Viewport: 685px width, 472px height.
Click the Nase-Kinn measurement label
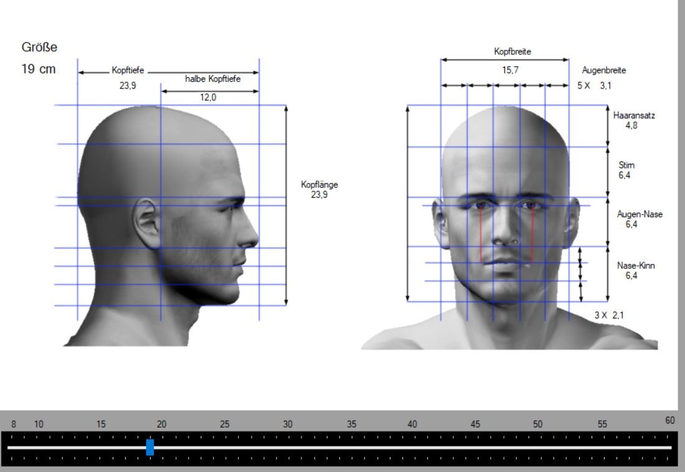click(x=636, y=270)
